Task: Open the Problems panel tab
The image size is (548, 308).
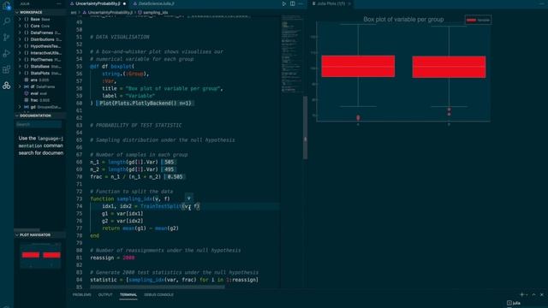Action: pyautogui.click(x=82, y=294)
